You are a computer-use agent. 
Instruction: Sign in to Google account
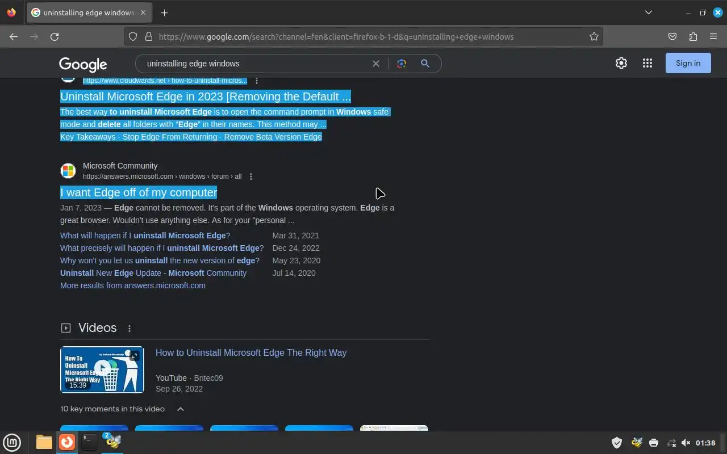[688, 63]
